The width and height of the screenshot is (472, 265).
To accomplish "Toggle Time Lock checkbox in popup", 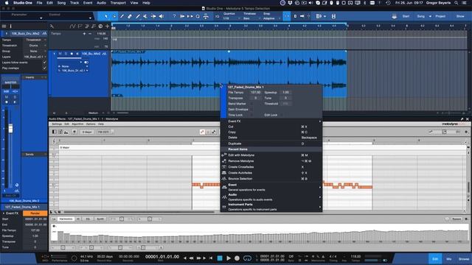I will click(251, 115).
